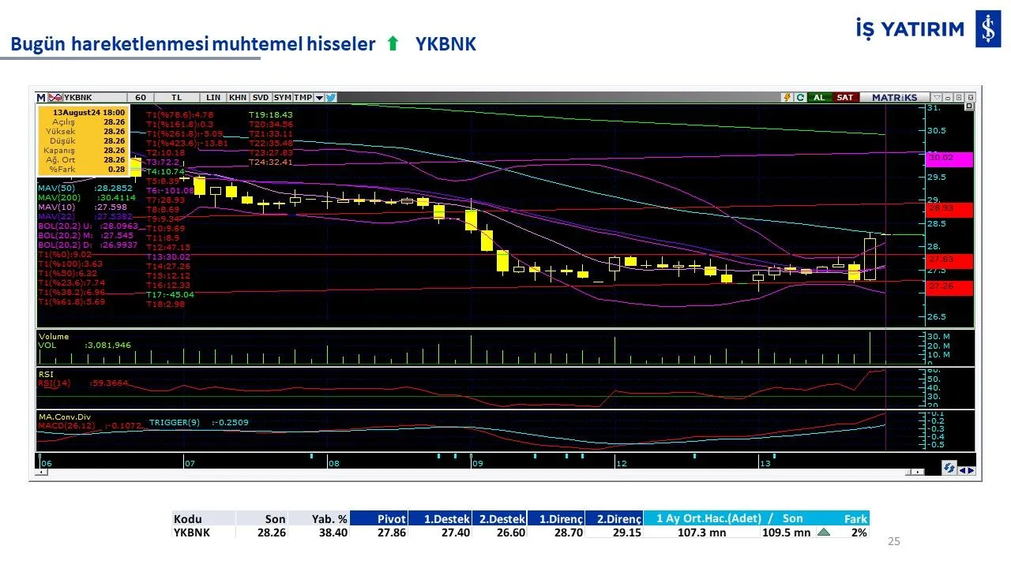Image resolution: width=1011 pixels, height=568 pixels.
Task: Click the 09 date marker on timeline
Action: [477, 464]
